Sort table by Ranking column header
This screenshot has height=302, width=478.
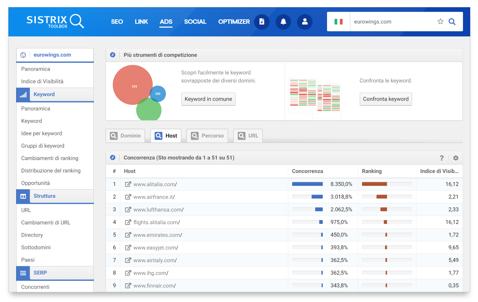372,171
